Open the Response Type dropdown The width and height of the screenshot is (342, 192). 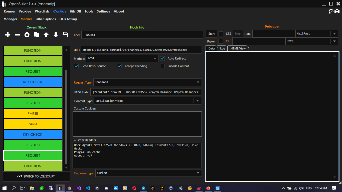(148, 173)
